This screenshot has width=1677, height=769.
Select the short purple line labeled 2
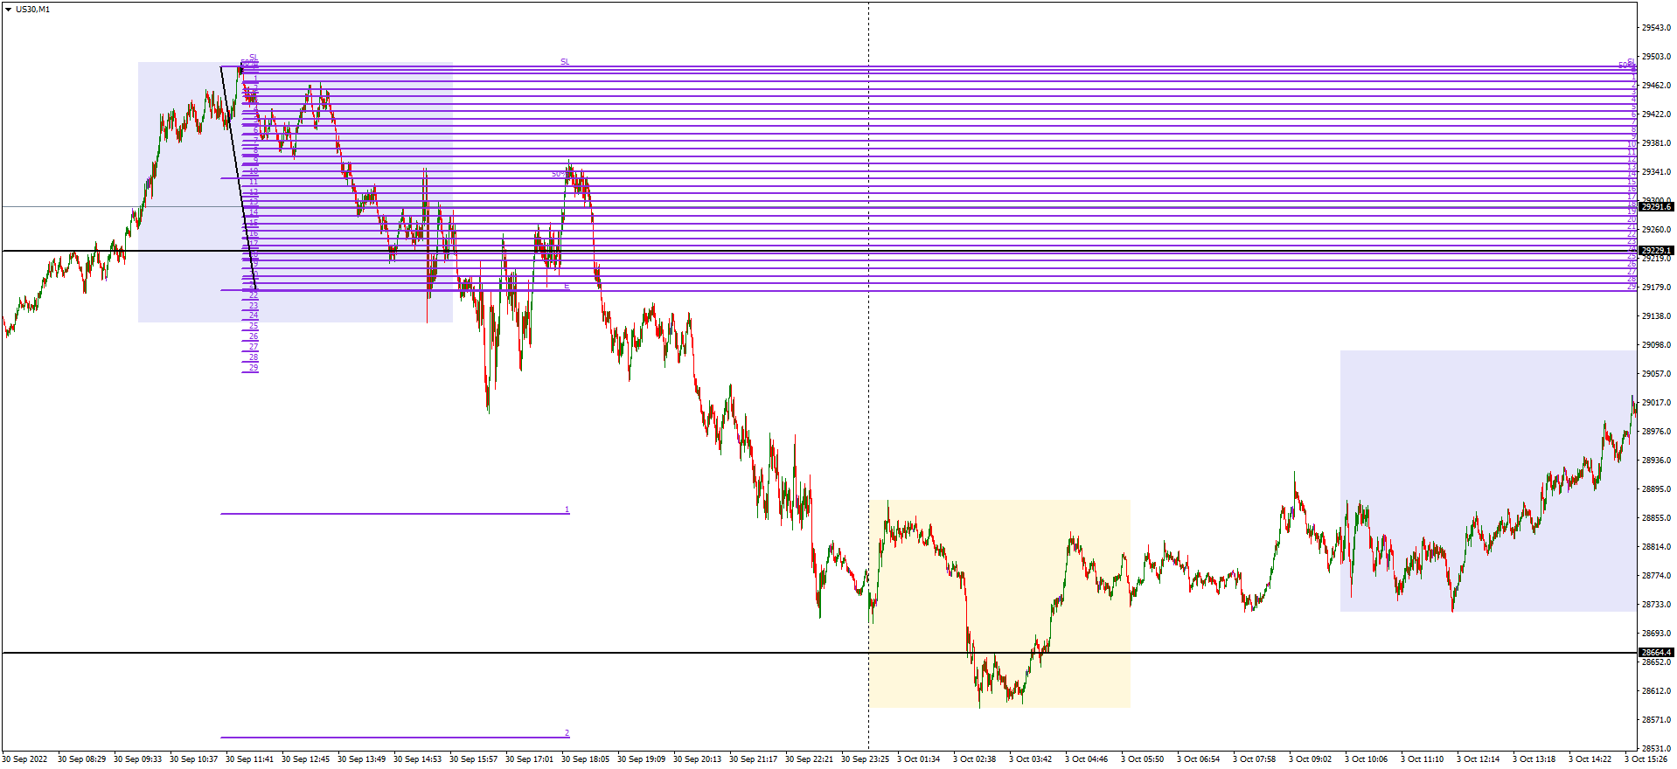point(395,738)
